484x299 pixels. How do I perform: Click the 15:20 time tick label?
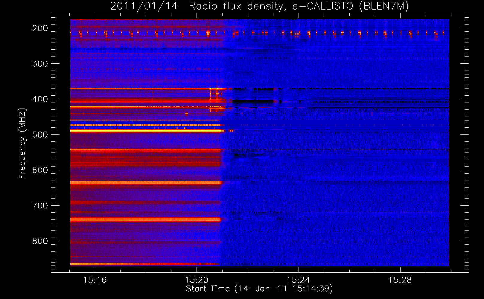pos(197,280)
